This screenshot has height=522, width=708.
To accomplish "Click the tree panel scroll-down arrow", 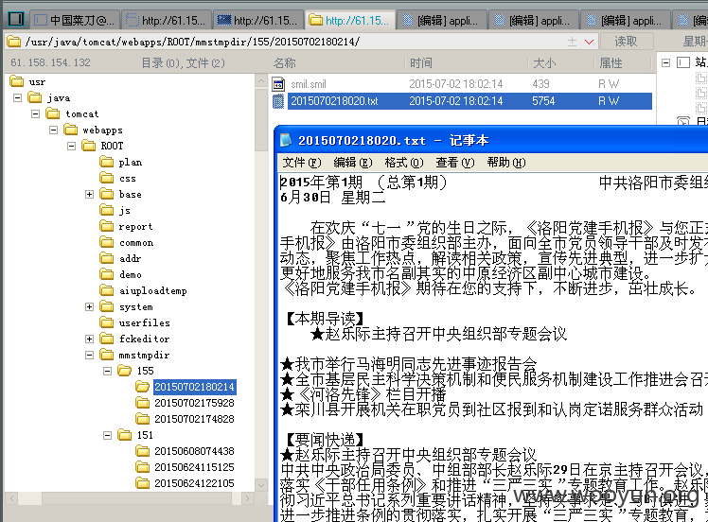I will tap(261, 485).
